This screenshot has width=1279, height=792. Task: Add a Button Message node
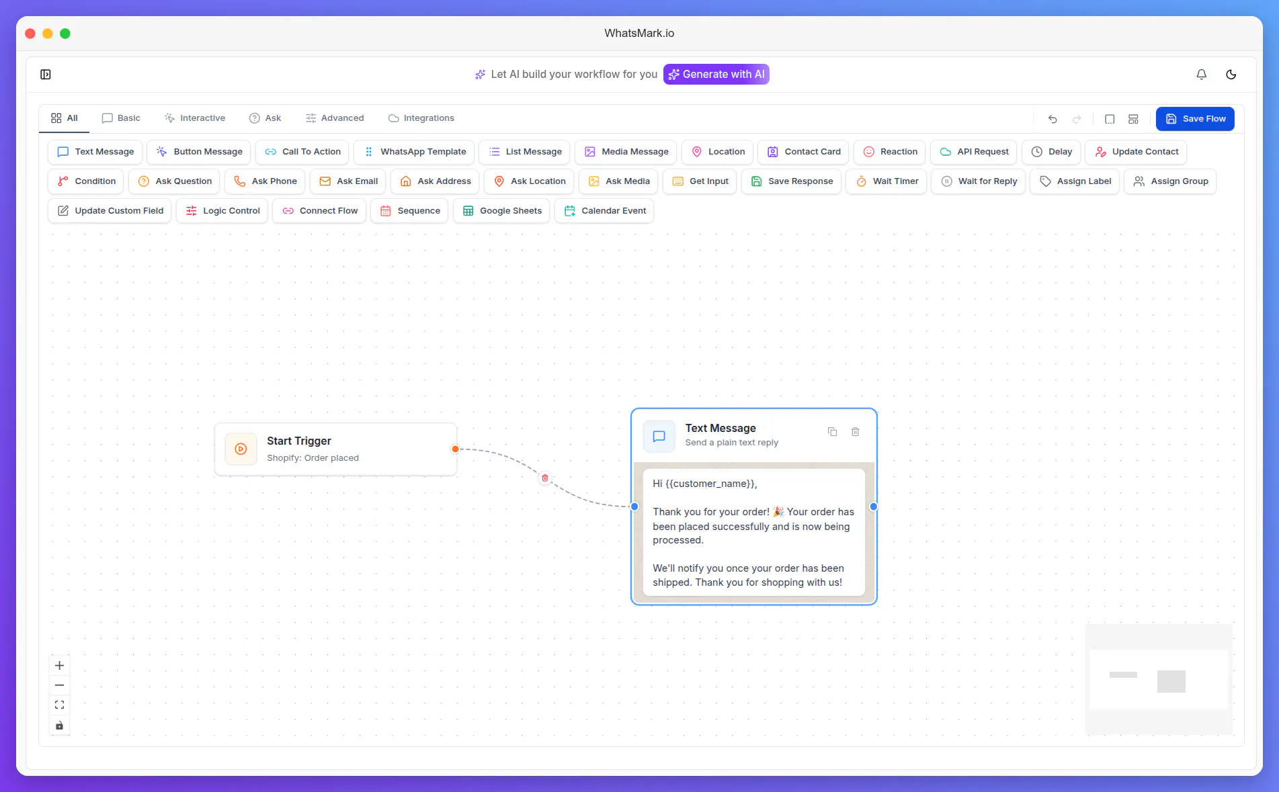coord(199,152)
